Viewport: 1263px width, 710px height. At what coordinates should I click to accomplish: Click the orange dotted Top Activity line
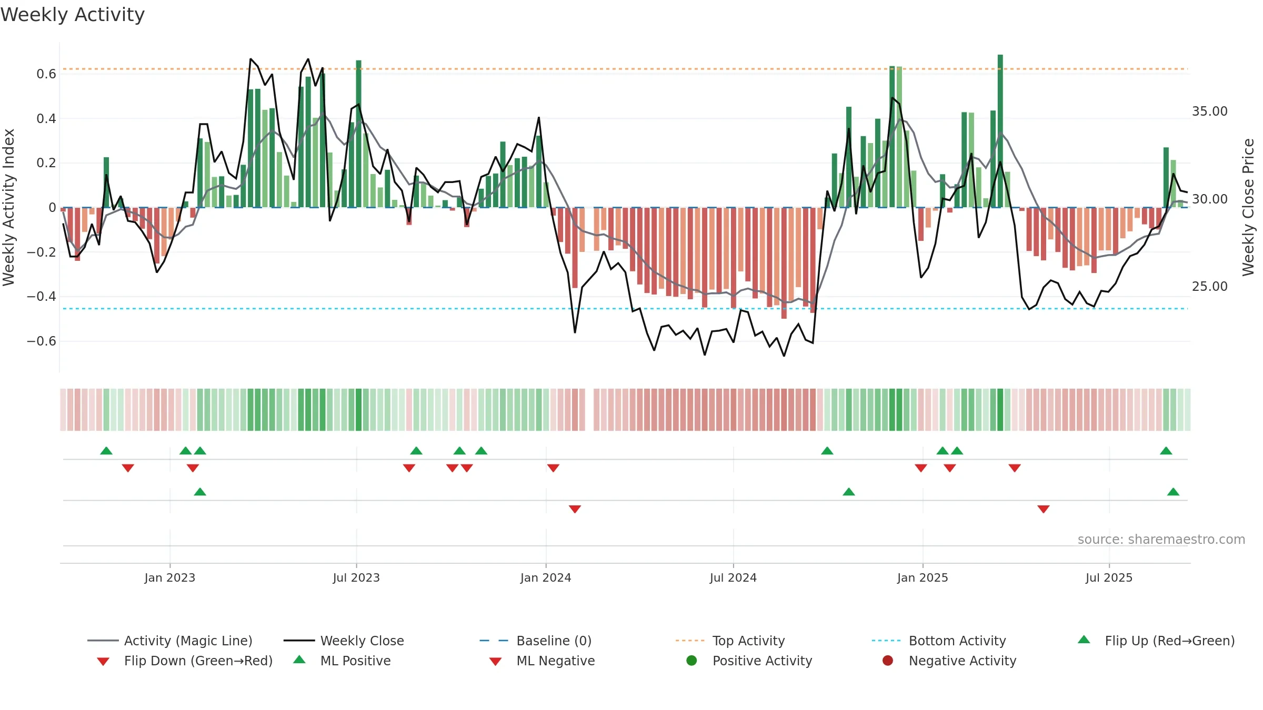[x=625, y=69]
